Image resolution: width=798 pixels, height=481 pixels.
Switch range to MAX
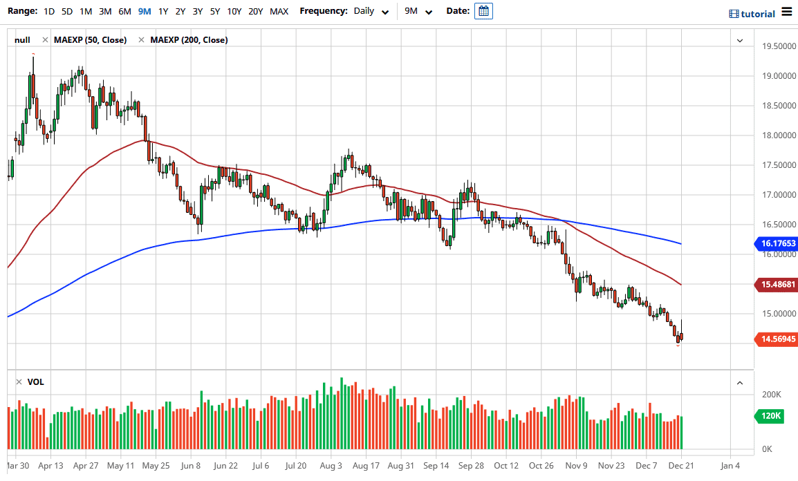[279, 11]
